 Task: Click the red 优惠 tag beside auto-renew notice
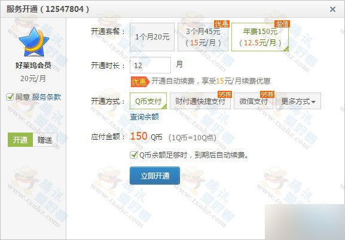(x=140, y=82)
